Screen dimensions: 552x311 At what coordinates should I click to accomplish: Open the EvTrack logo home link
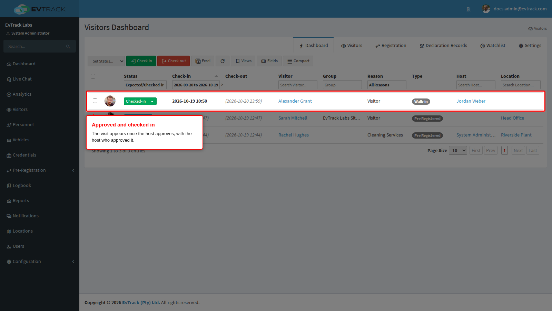(40, 9)
